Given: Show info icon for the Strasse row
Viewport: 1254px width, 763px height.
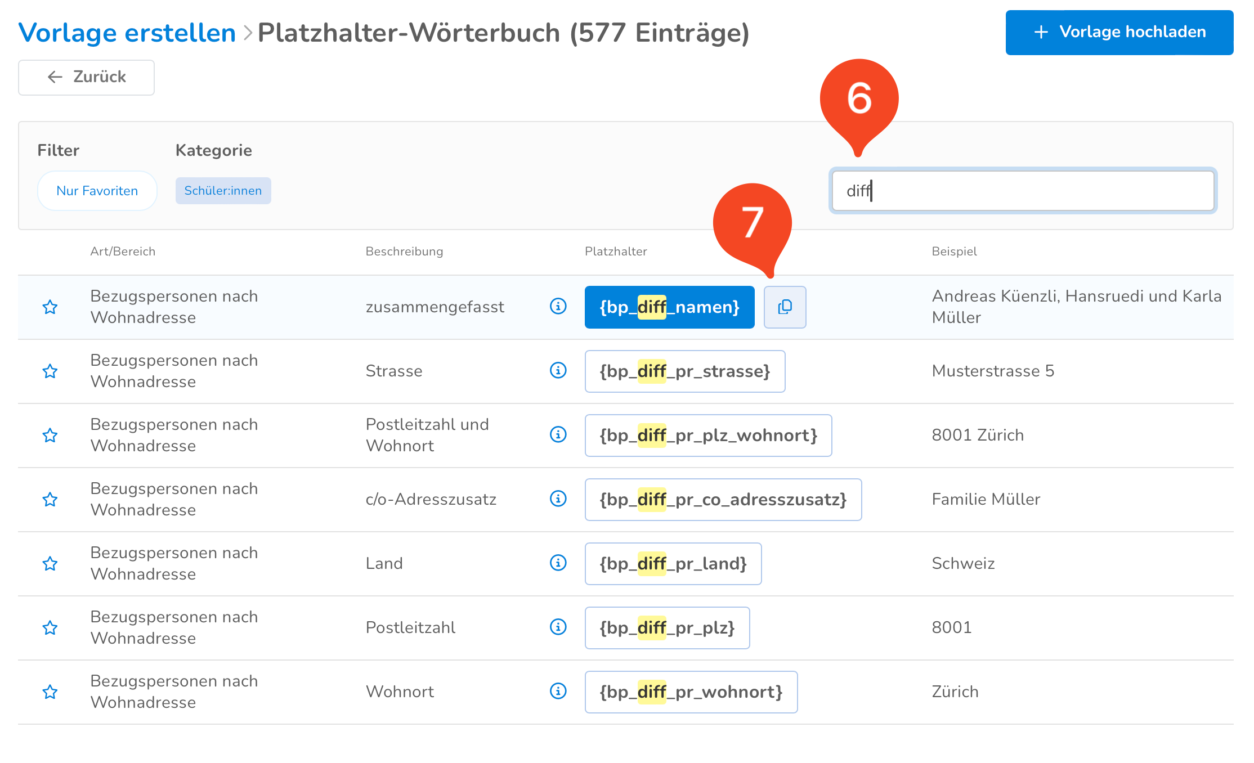Looking at the screenshot, I should coord(558,371).
